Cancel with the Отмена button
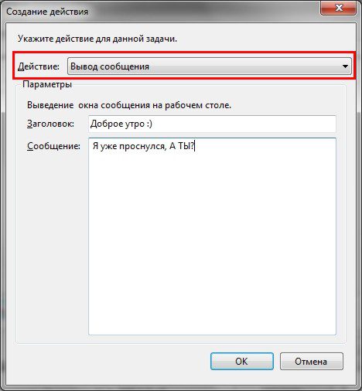This screenshot has width=362, height=391. pyautogui.click(x=312, y=362)
